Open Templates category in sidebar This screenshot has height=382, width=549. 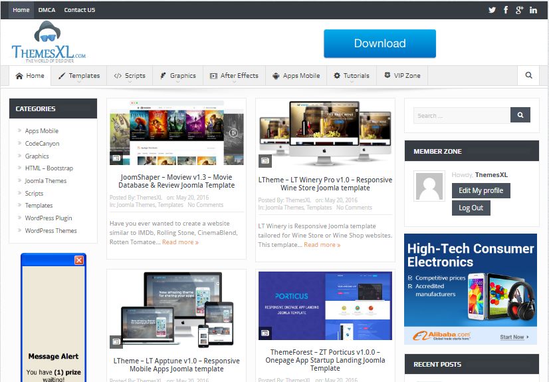coord(39,206)
